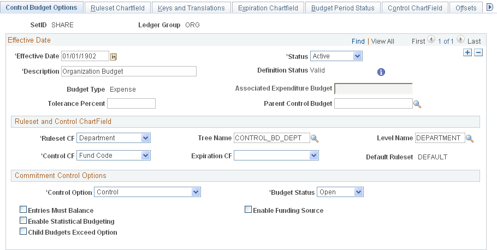Expand the empty Expiration CF dropdown
This screenshot has height=250, width=497.
pyautogui.click(x=276, y=155)
